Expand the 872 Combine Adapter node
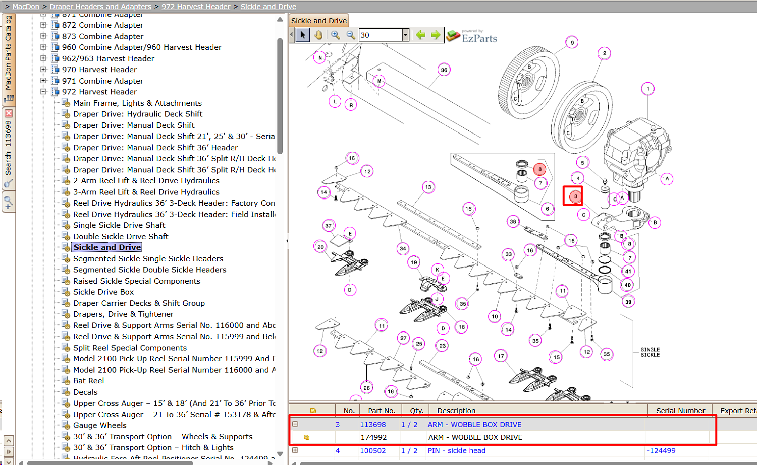 43,25
